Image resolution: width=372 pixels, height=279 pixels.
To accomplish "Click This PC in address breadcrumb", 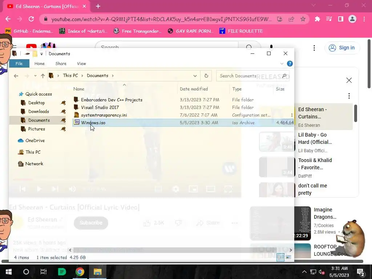I will coord(70,76).
